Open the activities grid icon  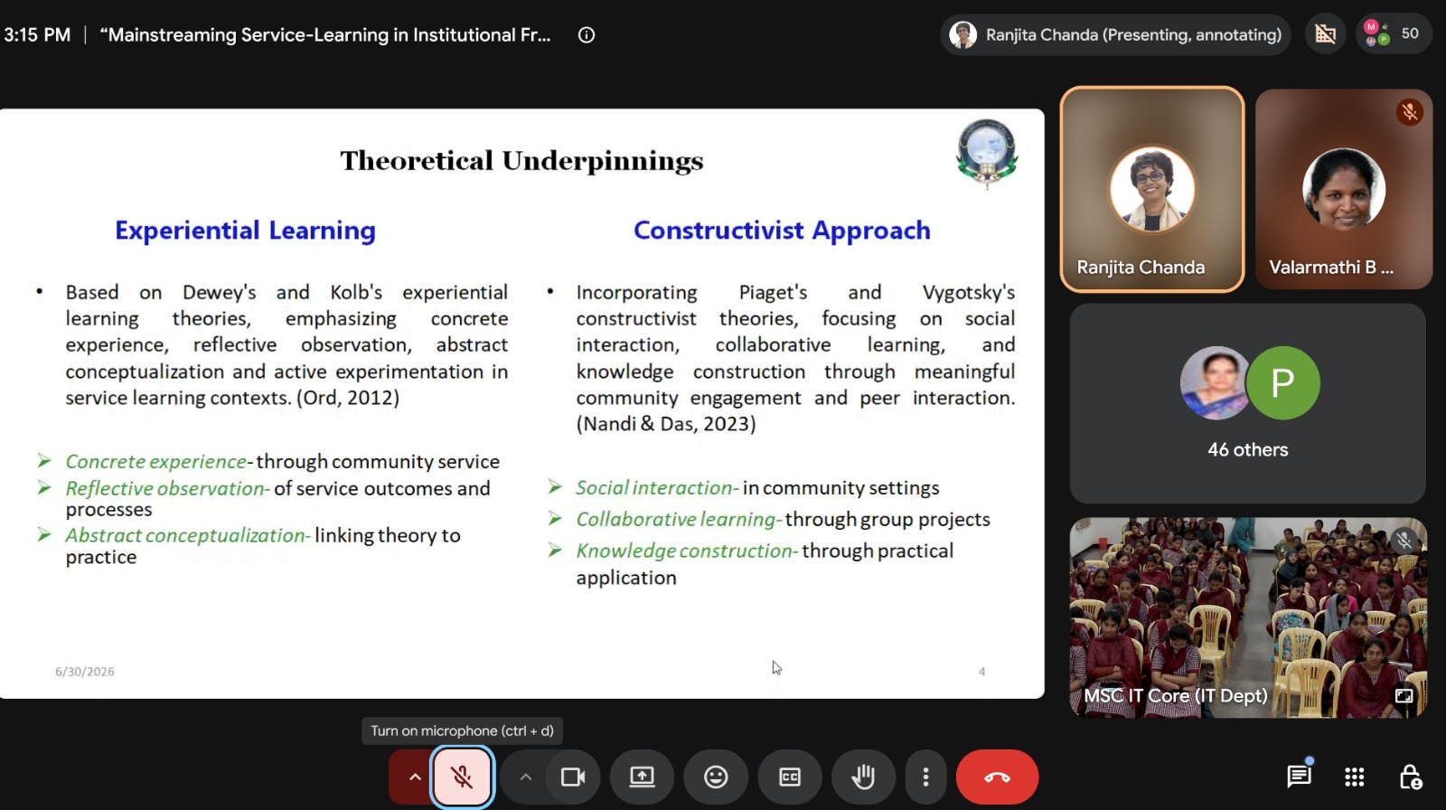click(x=1354, y=777)
